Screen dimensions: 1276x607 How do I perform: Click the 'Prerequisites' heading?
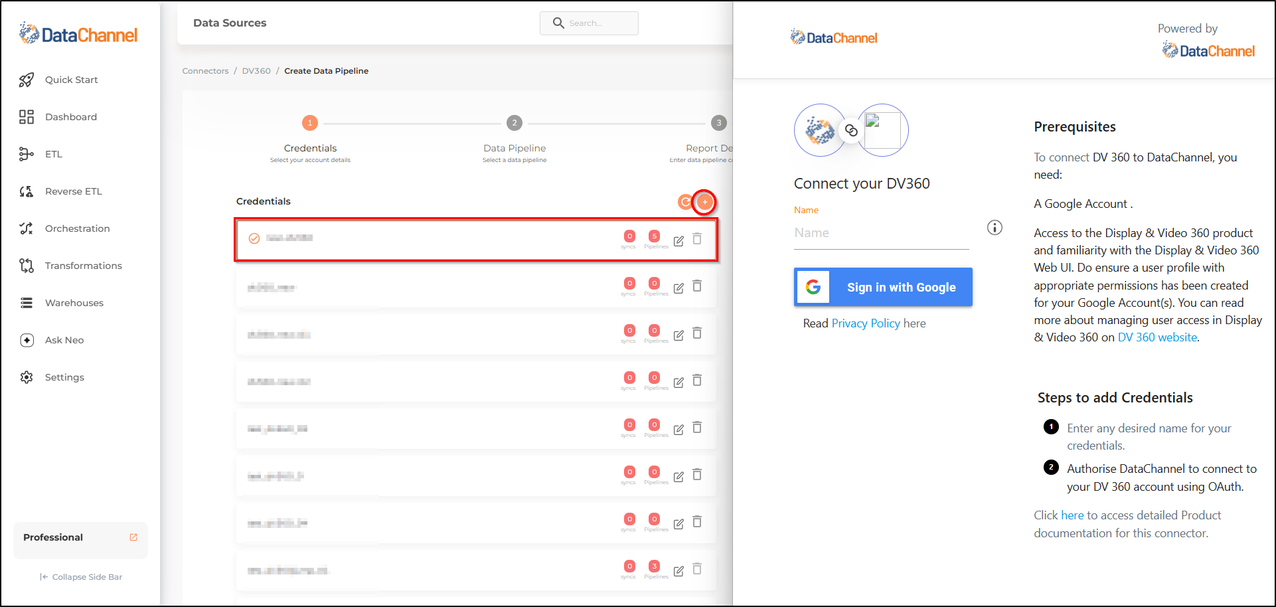click(1075, 127)
